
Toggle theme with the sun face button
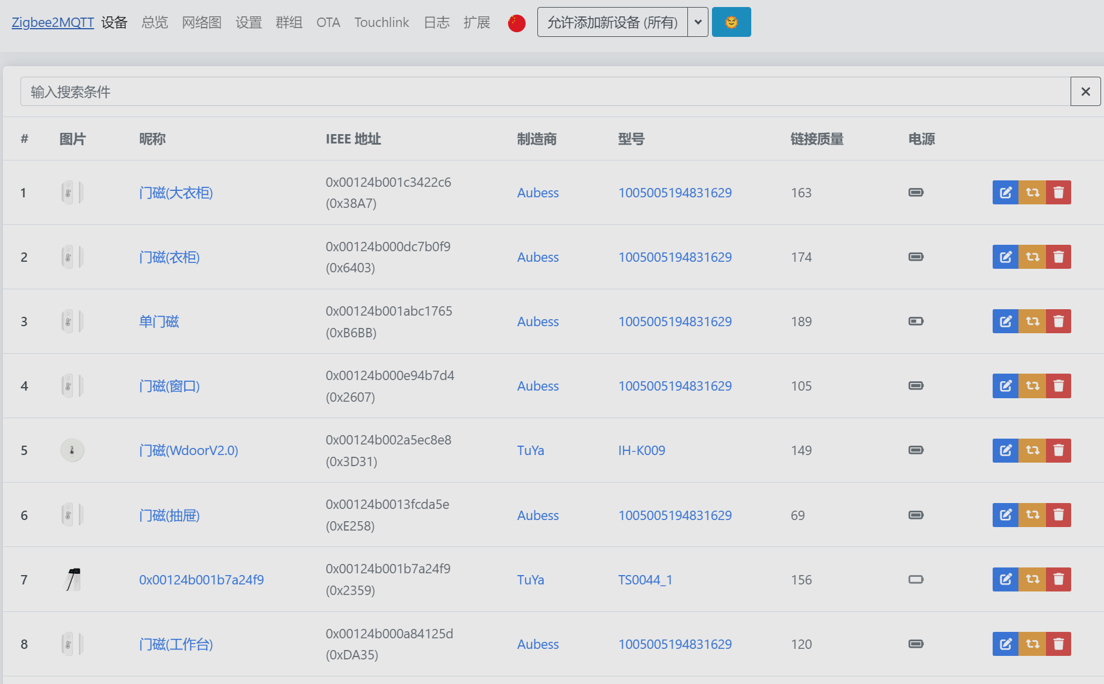pos(731,22)
